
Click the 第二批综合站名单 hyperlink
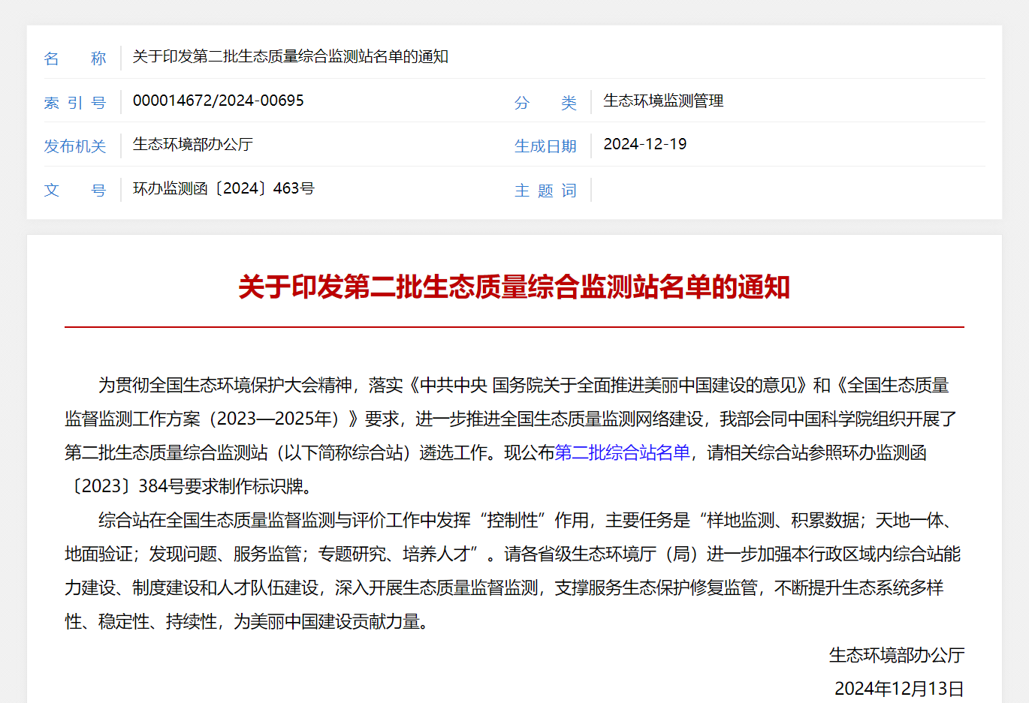tap(622, 452)
